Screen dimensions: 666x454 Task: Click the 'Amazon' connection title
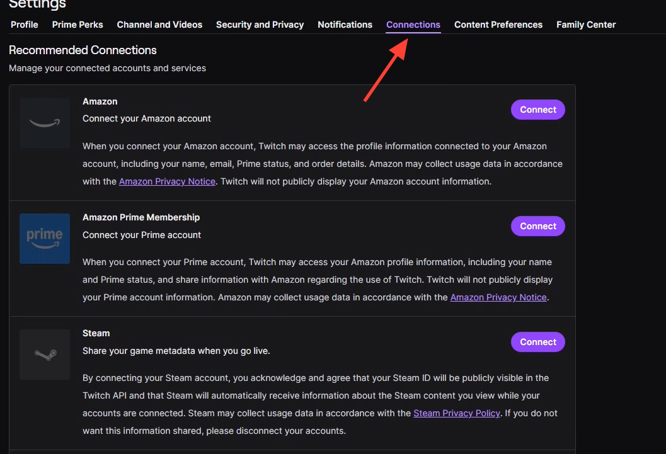100,101
